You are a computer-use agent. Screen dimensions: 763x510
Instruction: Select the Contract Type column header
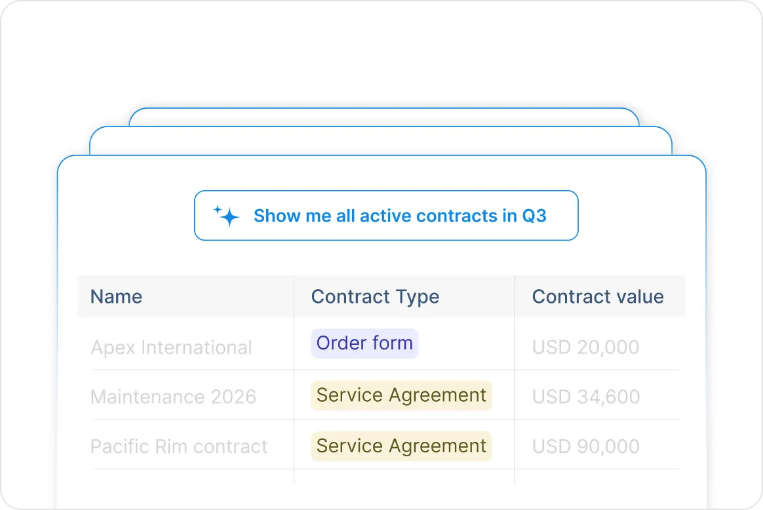[375, 296]
